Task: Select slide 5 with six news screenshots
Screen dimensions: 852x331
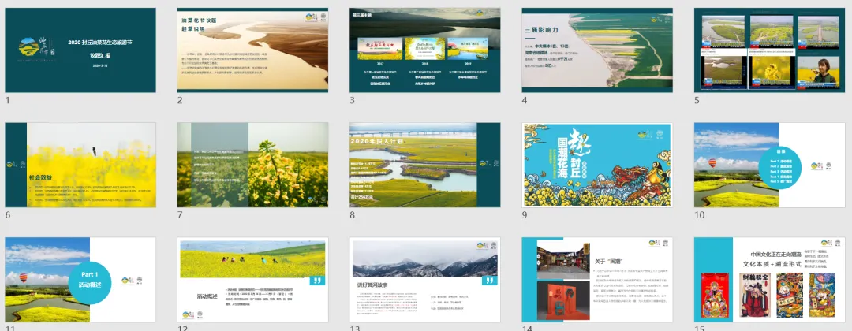Action: tap(769, 50)
